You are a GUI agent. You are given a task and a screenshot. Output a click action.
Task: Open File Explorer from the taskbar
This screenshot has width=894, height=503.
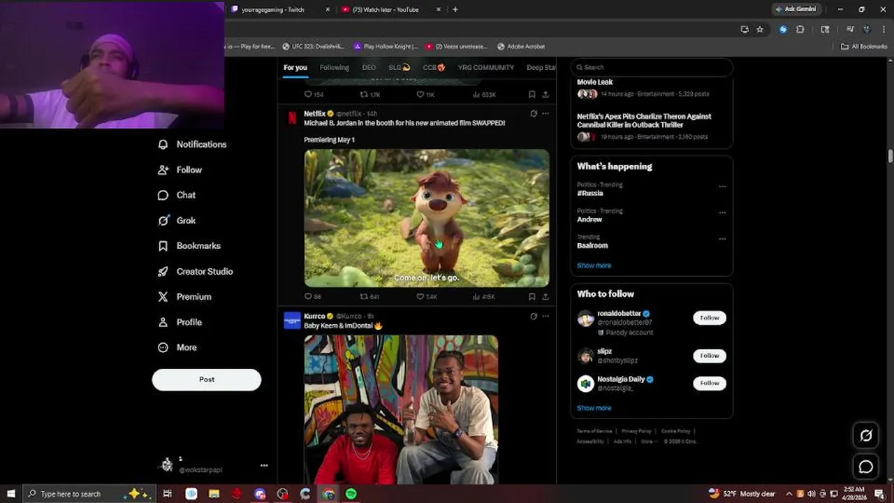[x=214, y=494]
